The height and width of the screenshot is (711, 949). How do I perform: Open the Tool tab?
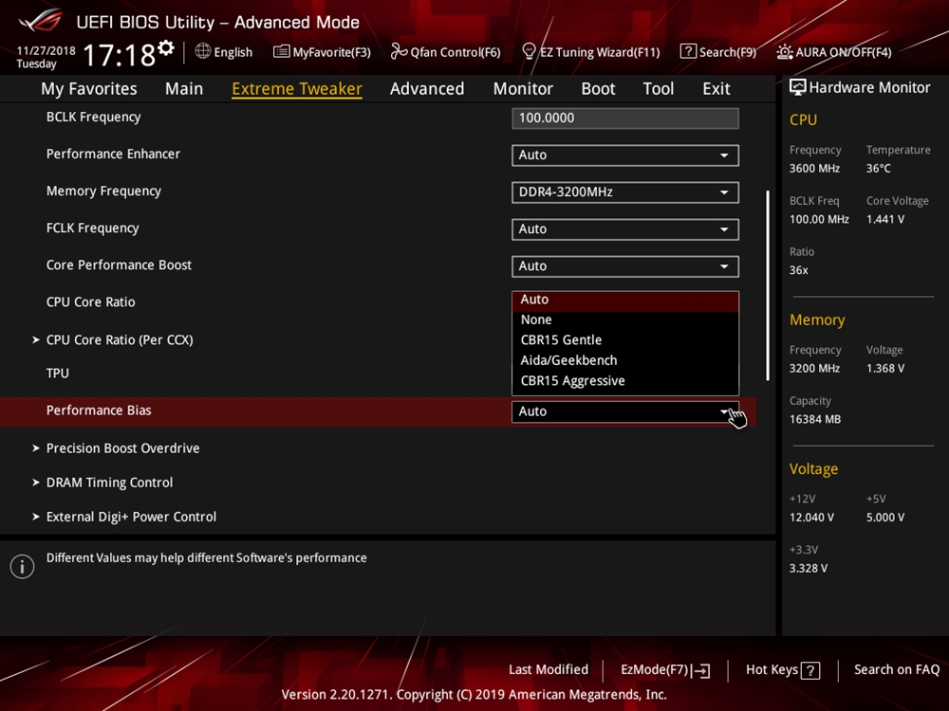[x=659, y=89]
